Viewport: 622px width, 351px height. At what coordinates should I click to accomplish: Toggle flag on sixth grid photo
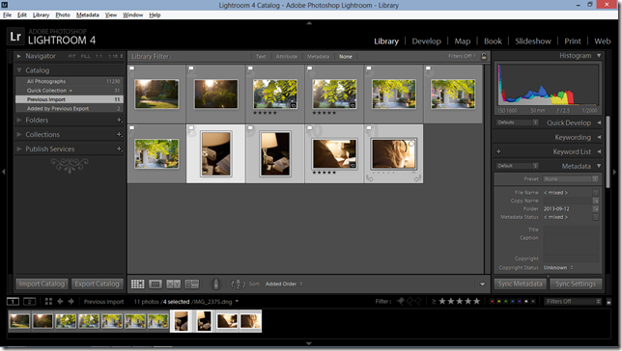tap(428, 68)
